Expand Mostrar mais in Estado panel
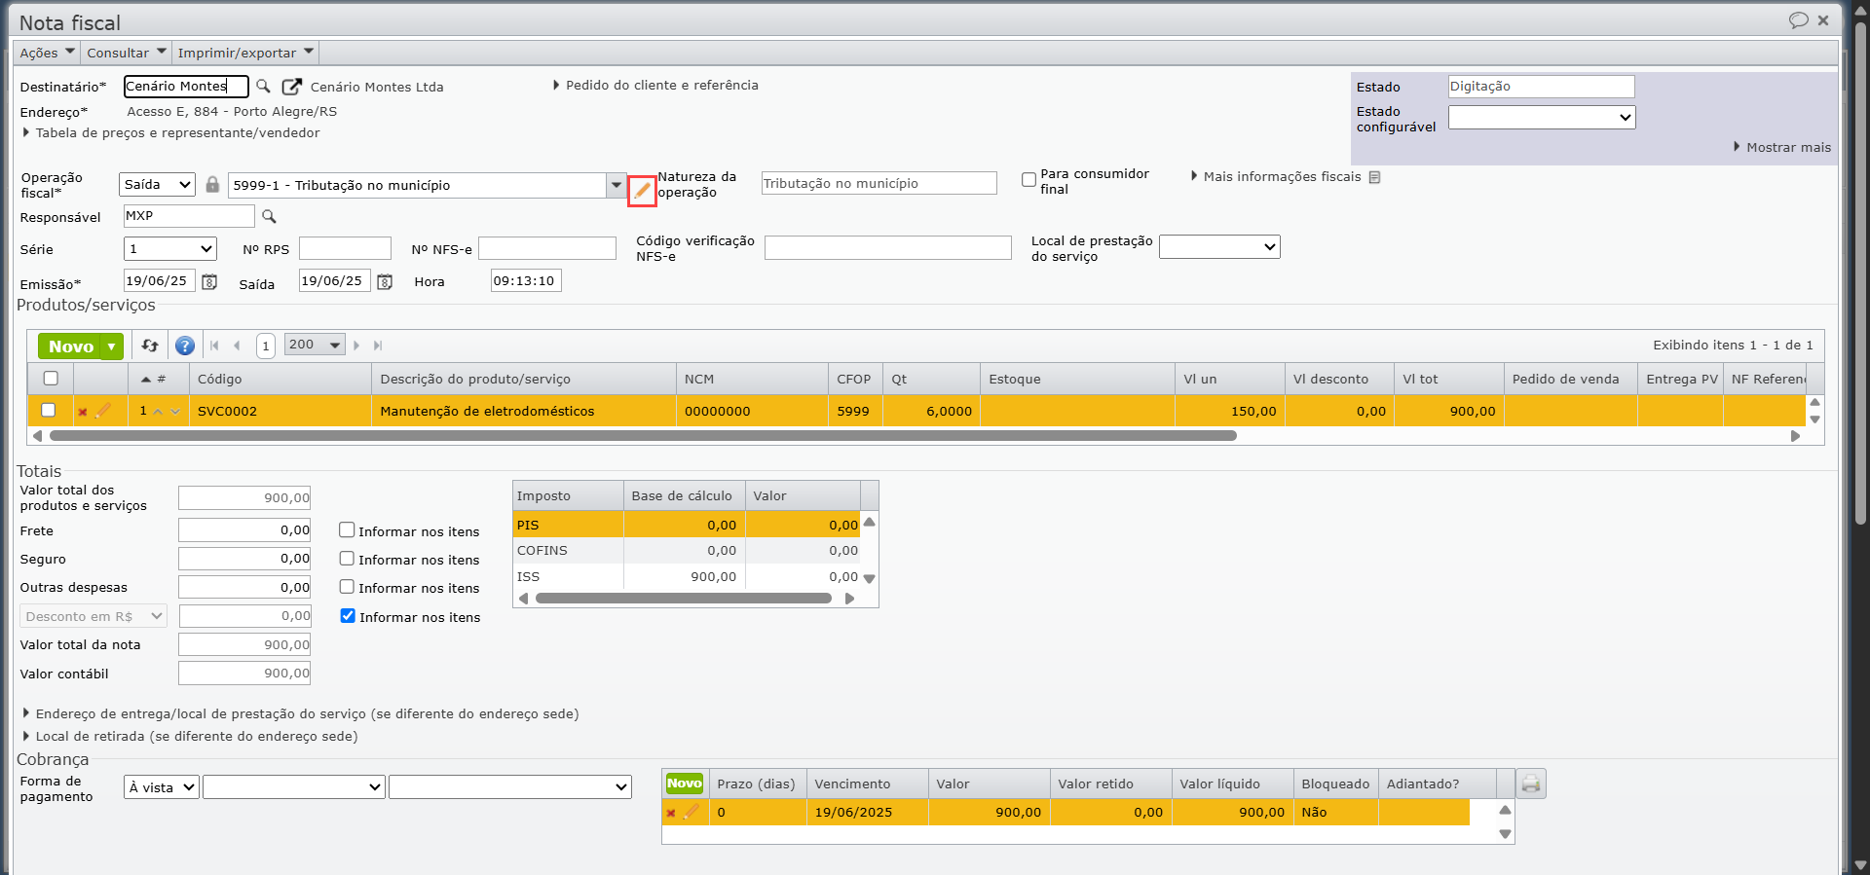Image resolution: width=1870 pixels, height=875 pixels. click(x=1782, y=148)
